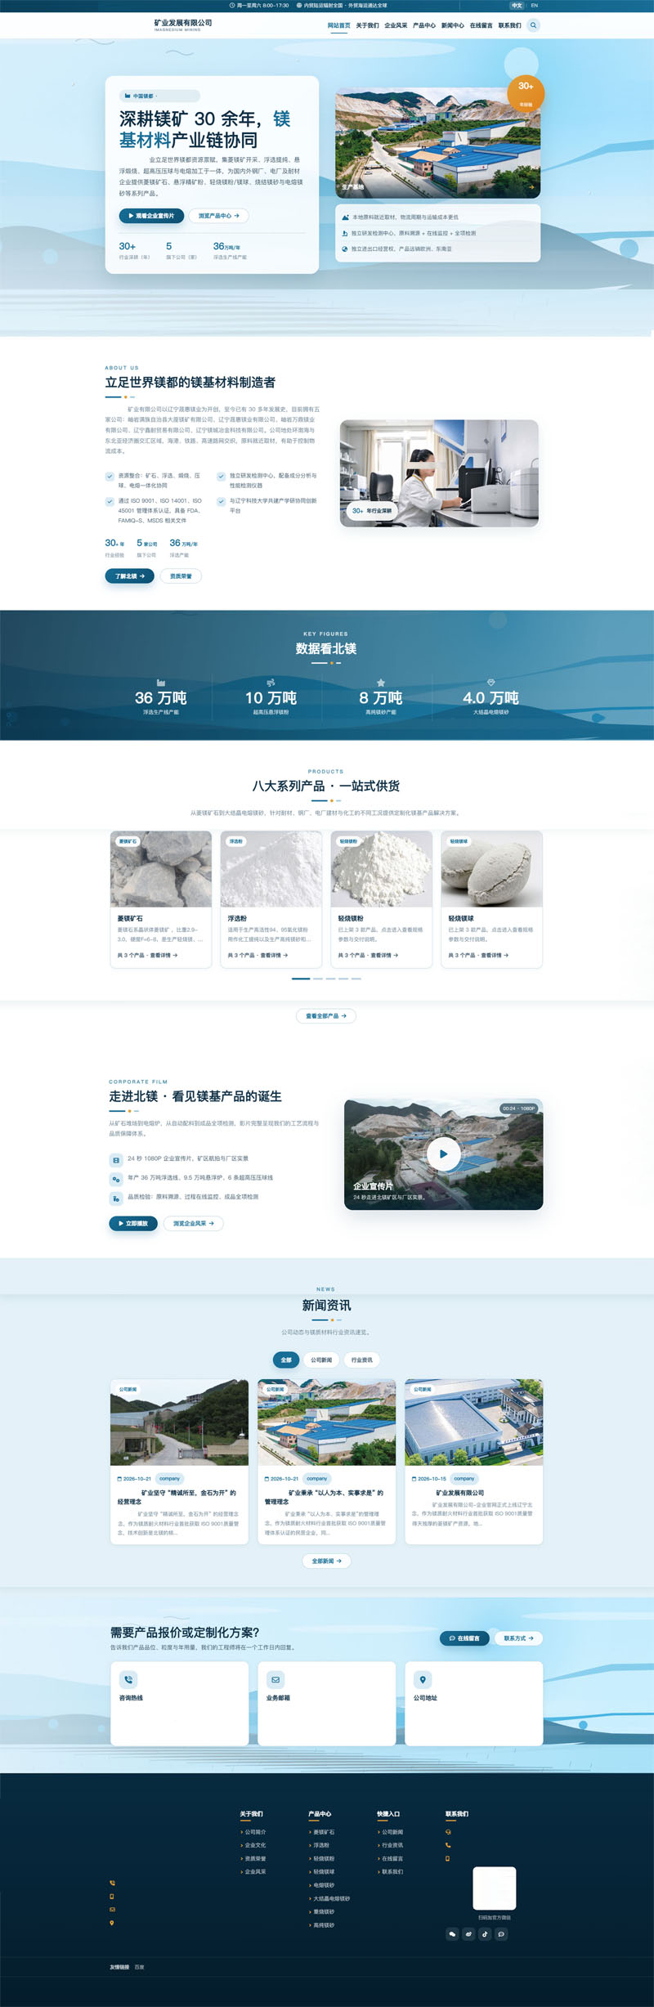Click the film icon beside 24 秒 1080P
The height and width of the screenshot is (2007, 654).
point(116,1160)
